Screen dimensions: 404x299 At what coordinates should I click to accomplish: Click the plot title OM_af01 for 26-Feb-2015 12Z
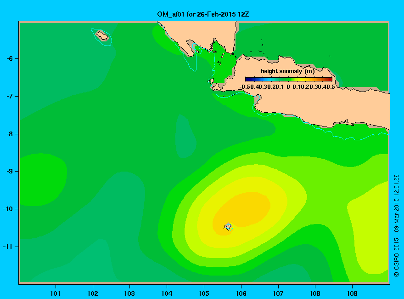(x=203, y=14)
